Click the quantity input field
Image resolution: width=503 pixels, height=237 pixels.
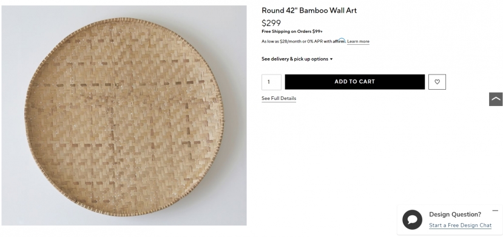pos(271,82)
